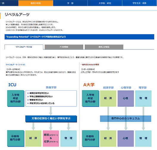Switch to the リベラルアーツとは tab
Viewport: 157px width, 150px height.
24,47
